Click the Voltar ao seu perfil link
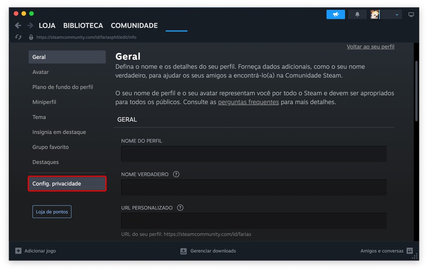This screenshot has height=271, width=428. 370,47
